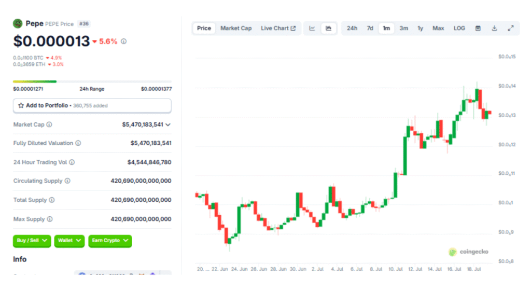Select the 24h time range
The height and width of the screenshot is (291, 531).
pos(352,28)
